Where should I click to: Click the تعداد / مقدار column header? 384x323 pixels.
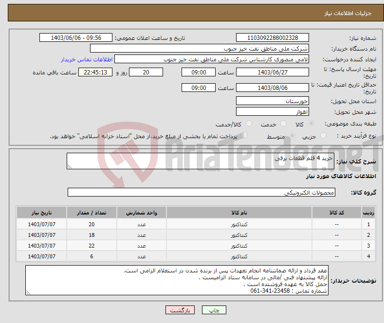91,213
